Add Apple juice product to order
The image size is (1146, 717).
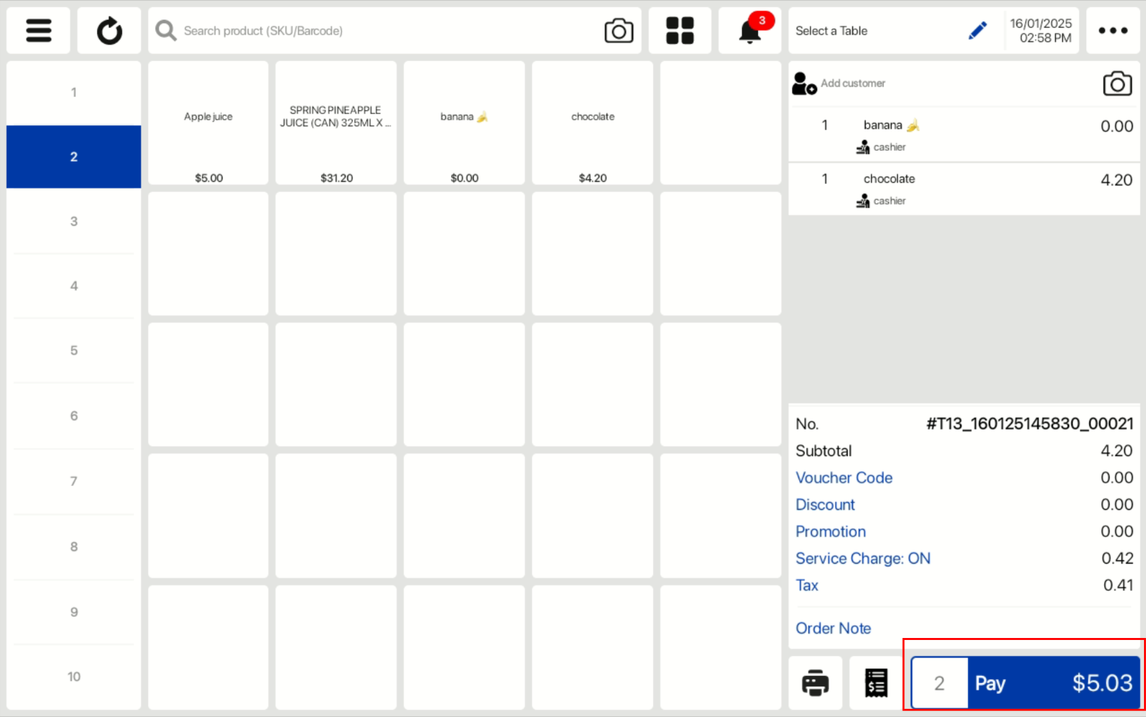tap(209, 123)
